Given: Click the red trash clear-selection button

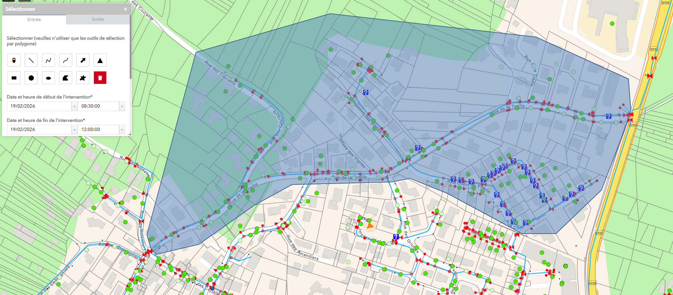Looking at the screenshot, I should (x=100, y=78).
